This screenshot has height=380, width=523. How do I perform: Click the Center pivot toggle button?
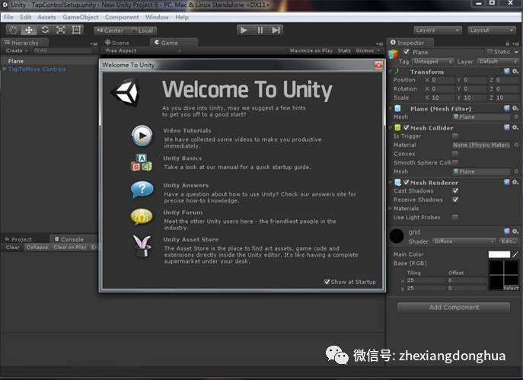coord(110,30)
